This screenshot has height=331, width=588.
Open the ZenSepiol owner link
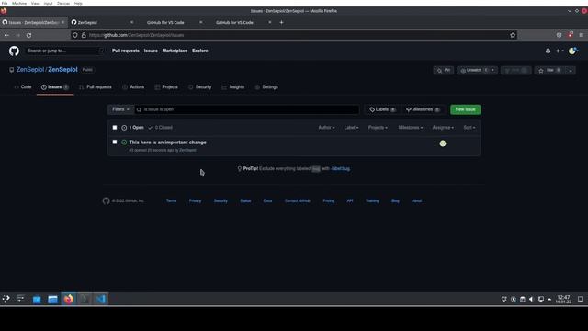click(30, 70)
